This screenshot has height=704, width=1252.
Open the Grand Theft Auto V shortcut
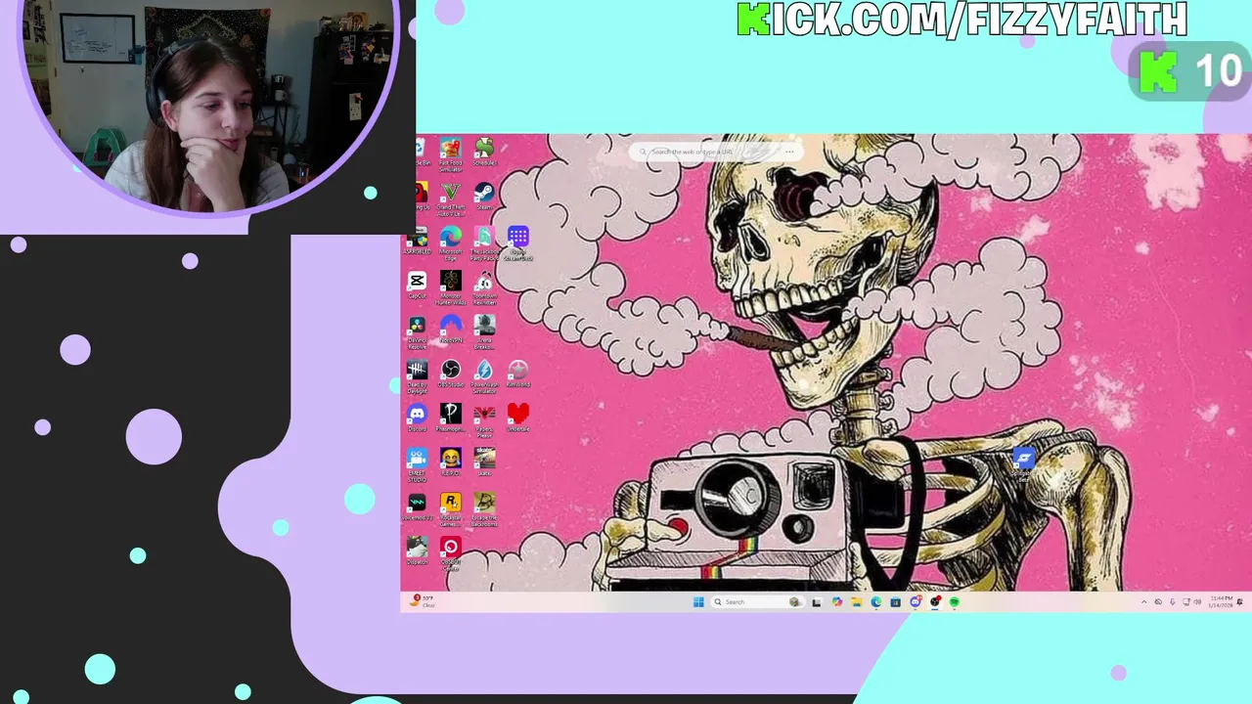[x=450, y=199]
